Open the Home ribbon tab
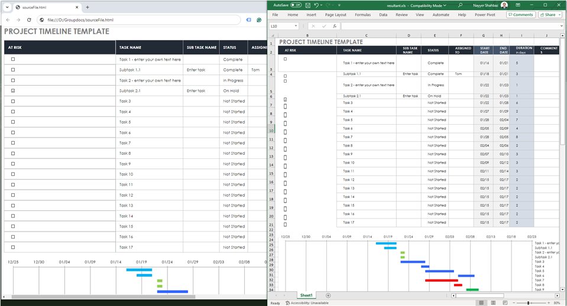Image resolution: width=567 pixels, height=306 pixels. coord(293,15)
